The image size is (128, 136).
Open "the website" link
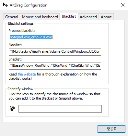click(x=27, y=74)
